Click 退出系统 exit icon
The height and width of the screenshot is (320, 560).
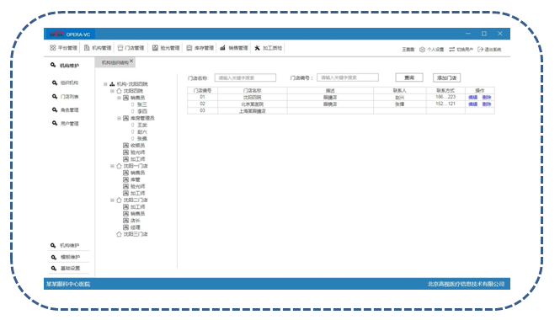[480, 50]
